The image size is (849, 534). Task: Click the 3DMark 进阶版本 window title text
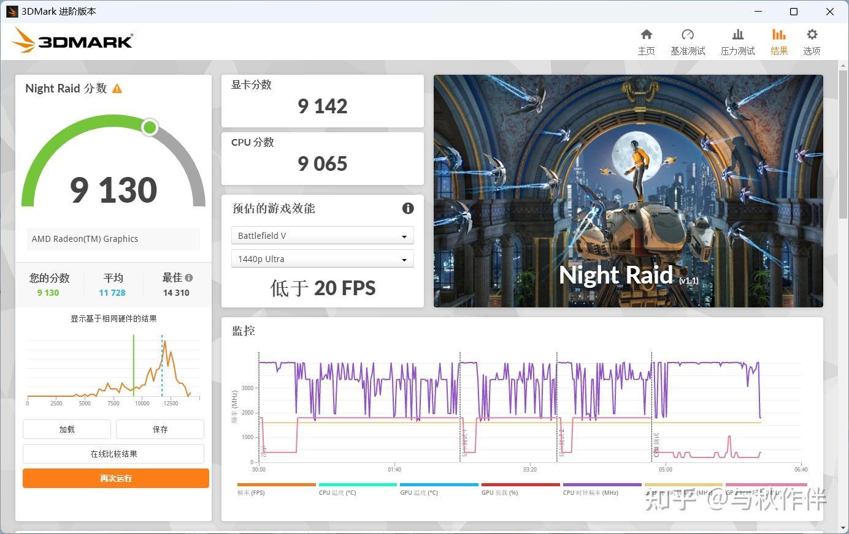[59, 12]
